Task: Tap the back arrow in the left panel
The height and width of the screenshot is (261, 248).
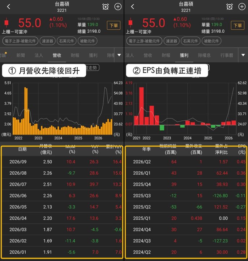Action: pyautogui.click(x=9, y=7)
